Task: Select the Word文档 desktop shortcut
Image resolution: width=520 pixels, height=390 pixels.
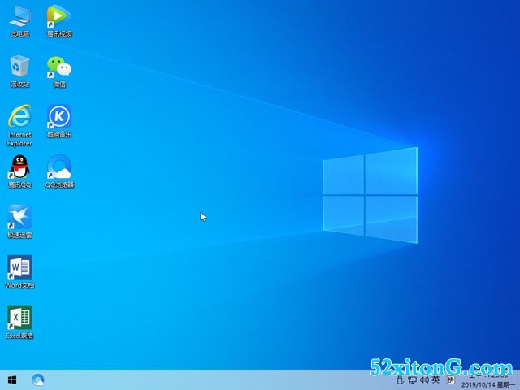Action: (x=19, y=268)
